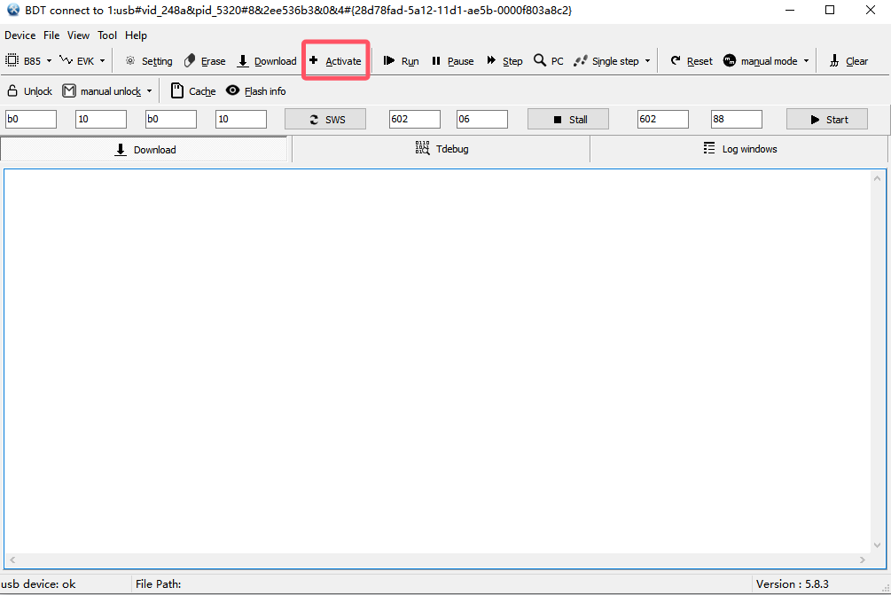891x595 pixels.
Task: Click the Setting gear icon
Action: tap(130, 61)
